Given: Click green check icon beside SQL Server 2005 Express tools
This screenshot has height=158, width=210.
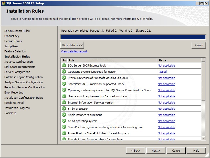Looking at the screenshot, I should pos(64,66).
